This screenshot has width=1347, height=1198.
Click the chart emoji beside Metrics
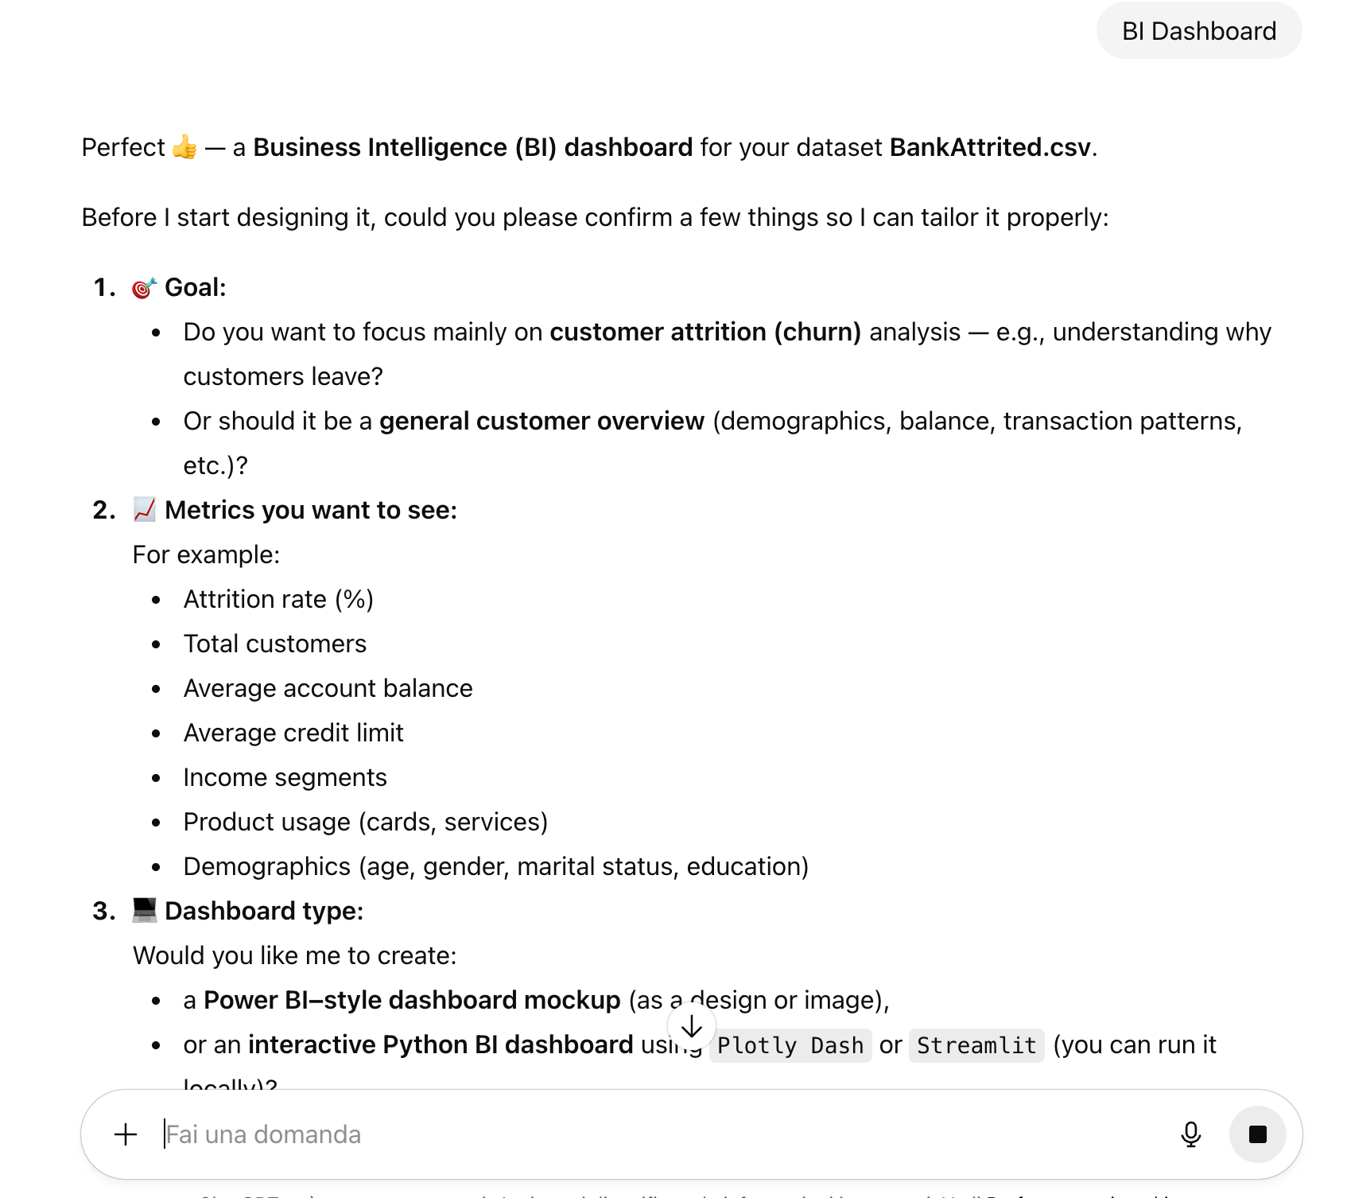pyautogui.click(x=144, y=510)
